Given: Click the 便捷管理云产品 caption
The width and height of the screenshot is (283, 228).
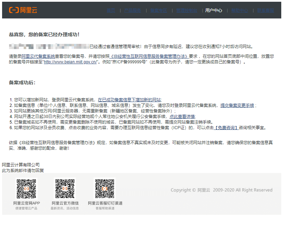Looking at the screenshot, I should tap(27, 209).
